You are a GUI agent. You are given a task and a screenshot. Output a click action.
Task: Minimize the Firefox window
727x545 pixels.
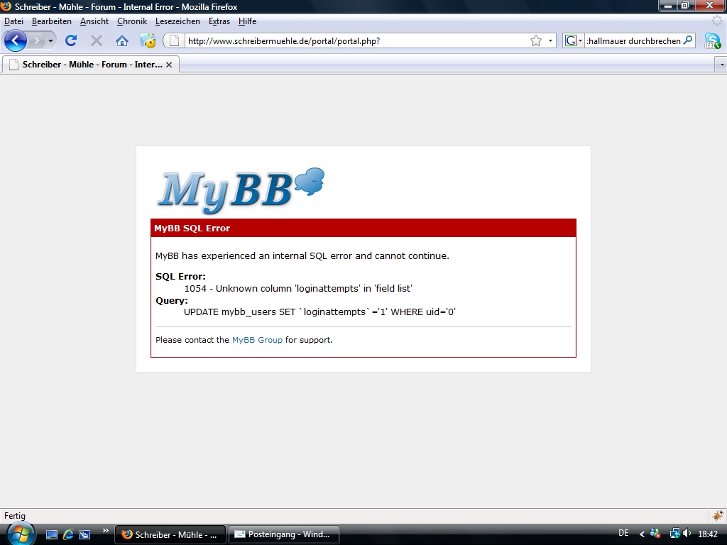668,6
